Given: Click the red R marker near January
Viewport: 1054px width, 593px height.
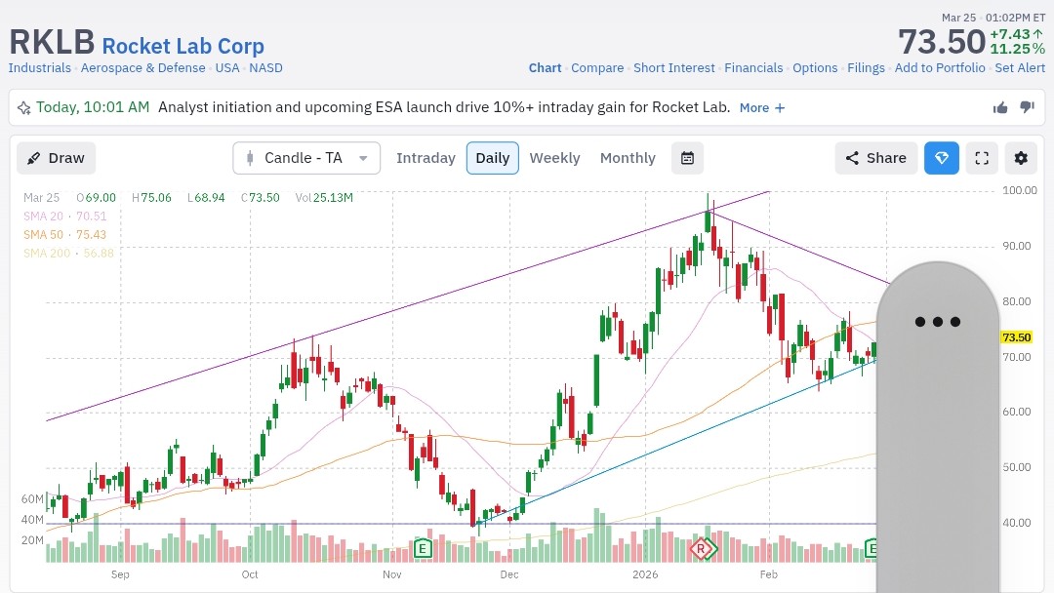Looking at the screenshot, I should click(701, 549).
